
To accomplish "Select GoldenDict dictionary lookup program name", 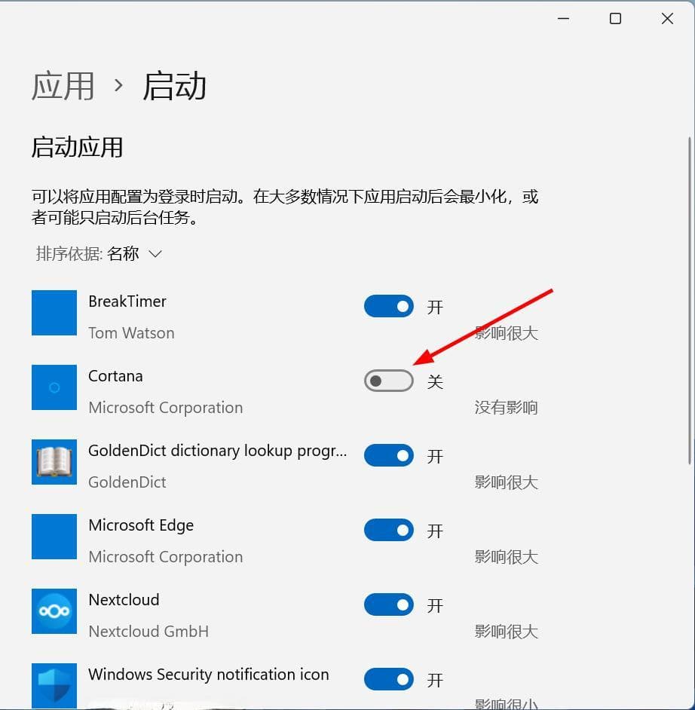I will coord(218,451).
